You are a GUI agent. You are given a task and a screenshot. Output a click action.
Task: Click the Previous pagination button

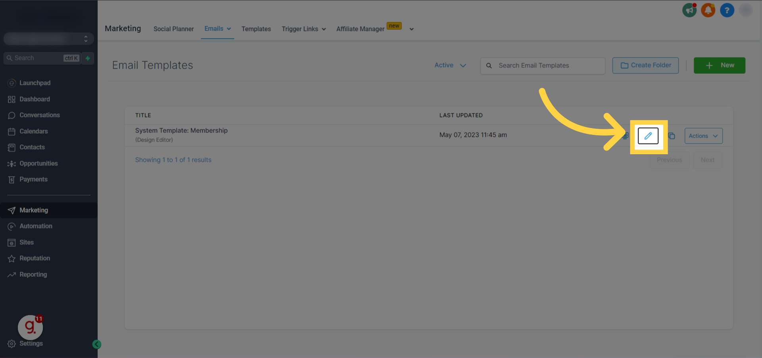click(669, 160)
